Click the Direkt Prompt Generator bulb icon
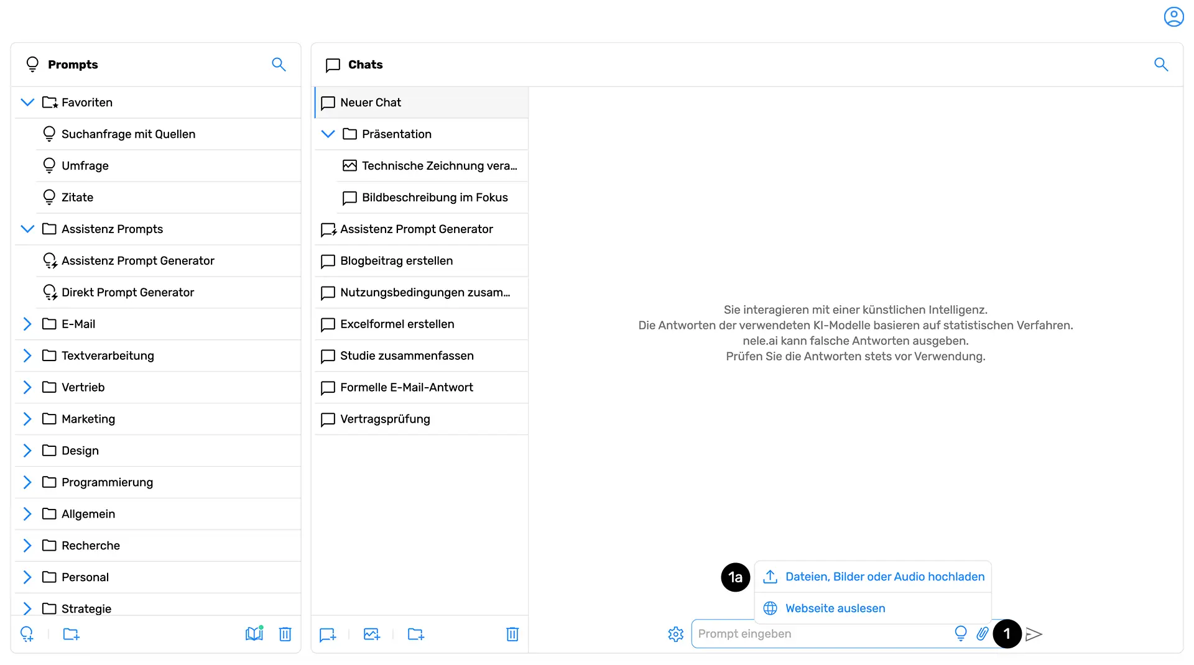This screenshot has width=1194, height=665. tap(50, 292)
